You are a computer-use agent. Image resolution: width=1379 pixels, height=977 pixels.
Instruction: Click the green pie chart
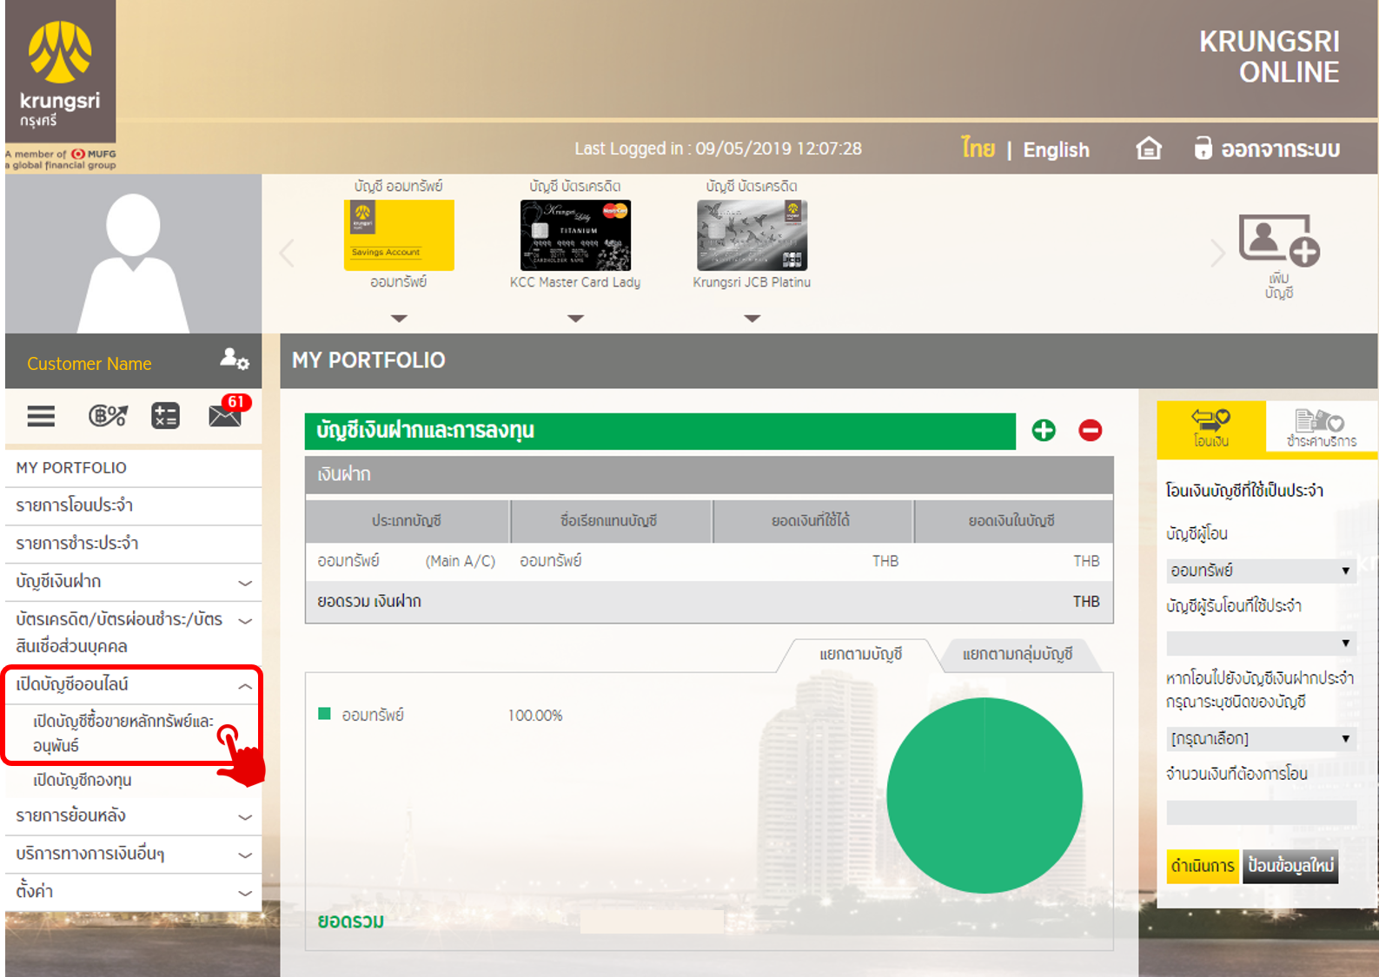coord(985,795)
